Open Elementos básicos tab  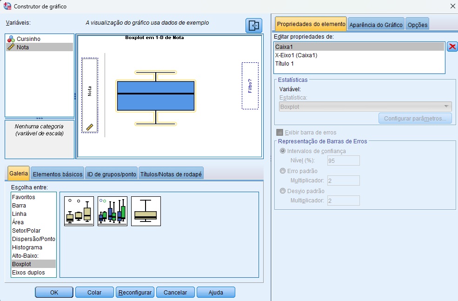click(58, 174)
